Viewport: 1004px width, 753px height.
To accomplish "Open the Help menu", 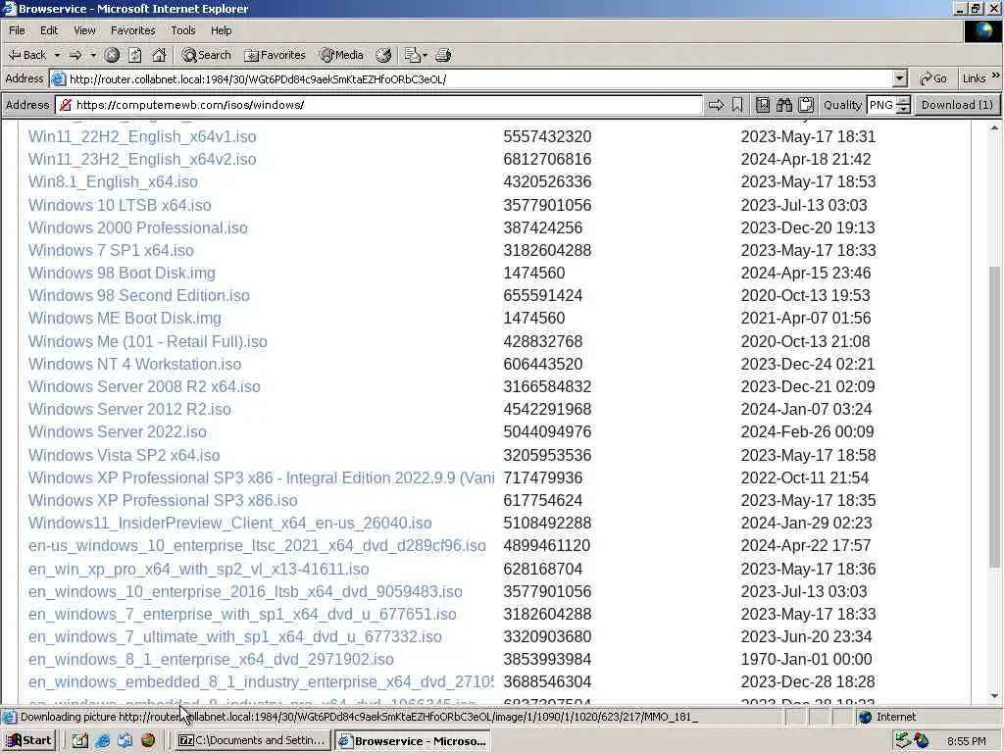I will click(221, 30).
